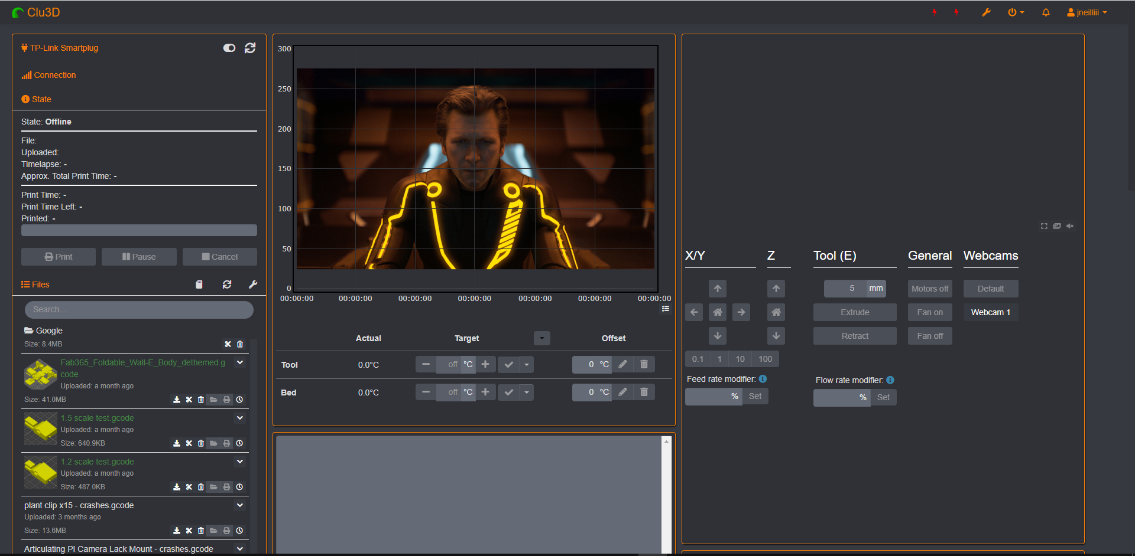Mute the webcam audio with the speaker icon

pos(1070,226)
